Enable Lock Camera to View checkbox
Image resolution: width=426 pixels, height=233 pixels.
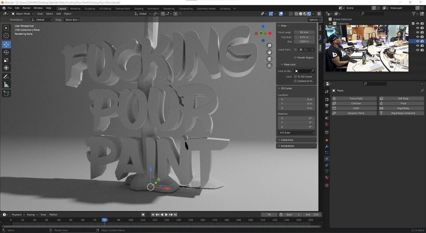coord(295,81)
